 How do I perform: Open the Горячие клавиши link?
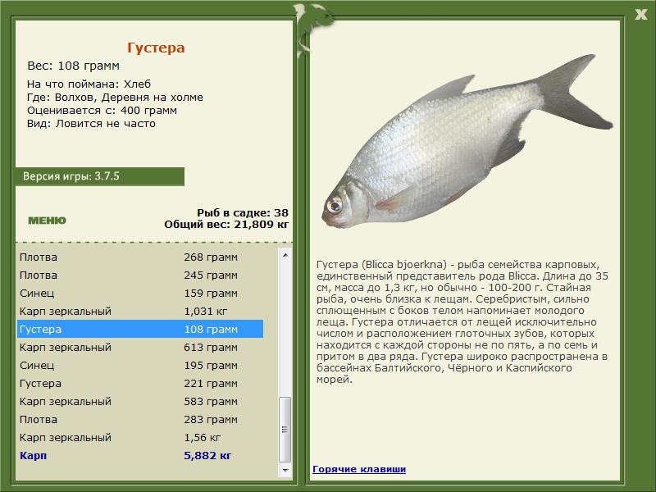[x=359, y=469]
